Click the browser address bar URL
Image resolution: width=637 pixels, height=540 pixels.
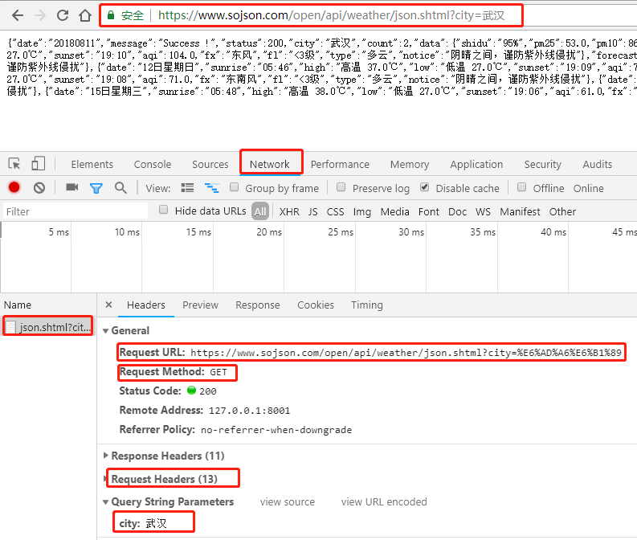pos(331,15)
